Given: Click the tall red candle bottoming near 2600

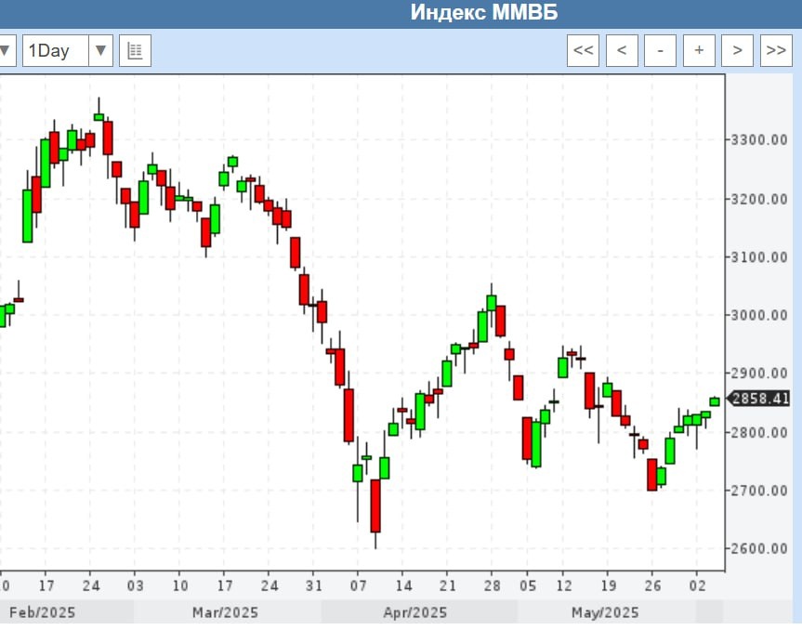Looking at the screenshot, I should point(375,505).
